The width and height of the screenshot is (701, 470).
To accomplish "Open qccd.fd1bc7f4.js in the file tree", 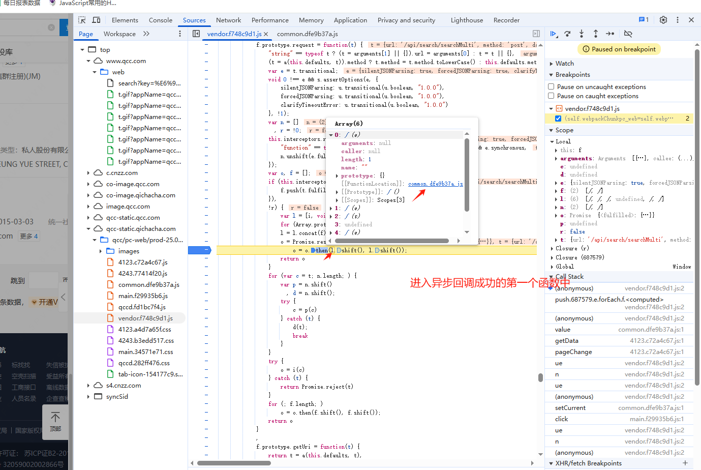I will tap(142, 307).
